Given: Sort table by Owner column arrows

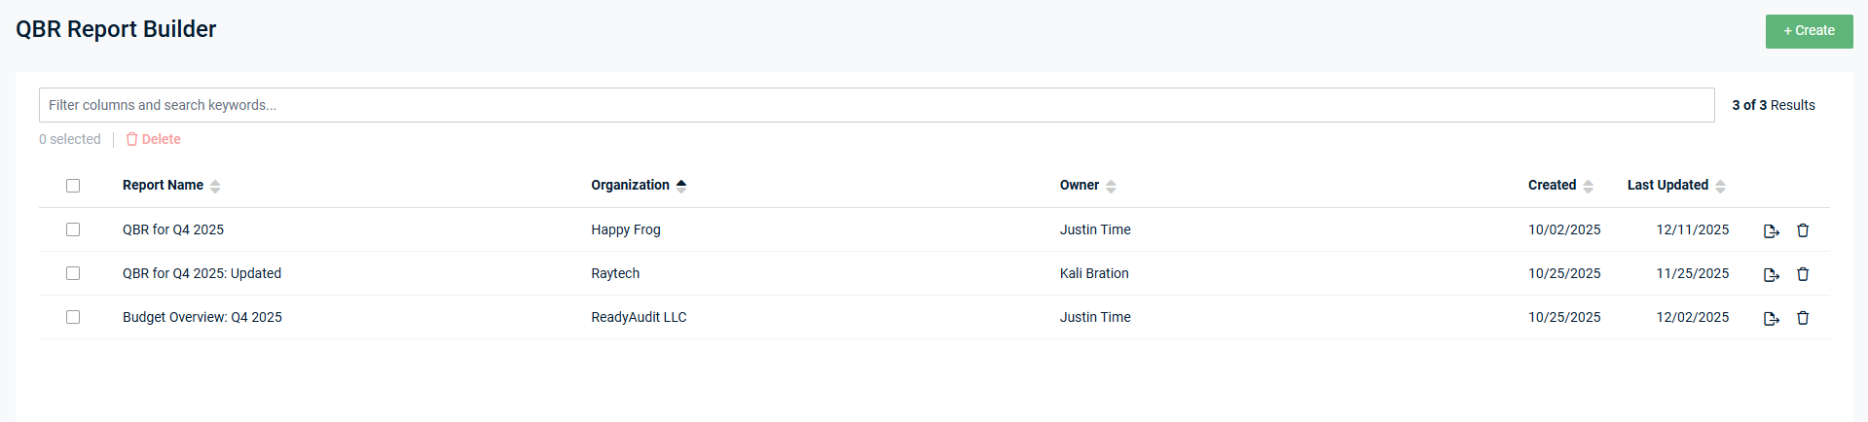Looking at the screenshot, I should 1111,186.
